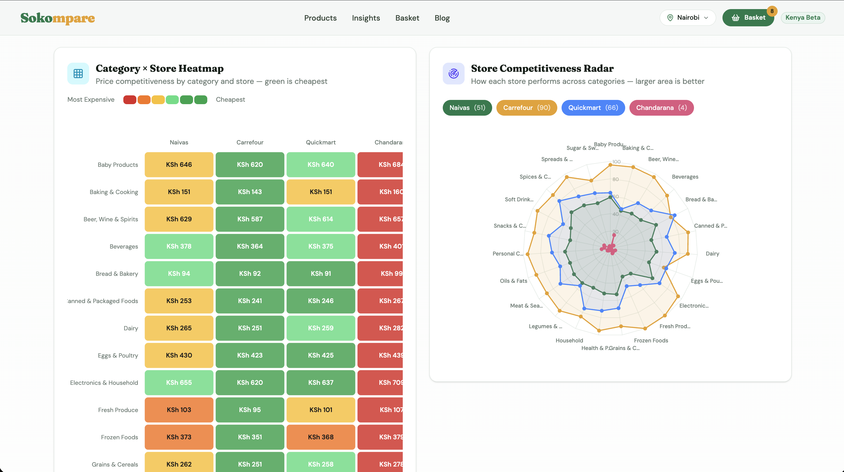The width and height of the screenshot is (844, 472).
Task: Click the Baby Products row label
Action: 118,165
